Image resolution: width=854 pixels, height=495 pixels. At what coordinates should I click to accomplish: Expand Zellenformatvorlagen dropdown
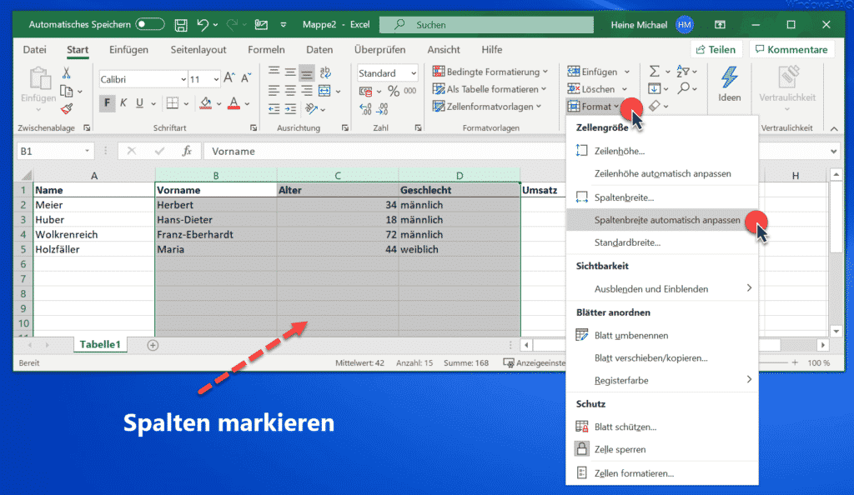pyautogui.click(x=539, y=107)
